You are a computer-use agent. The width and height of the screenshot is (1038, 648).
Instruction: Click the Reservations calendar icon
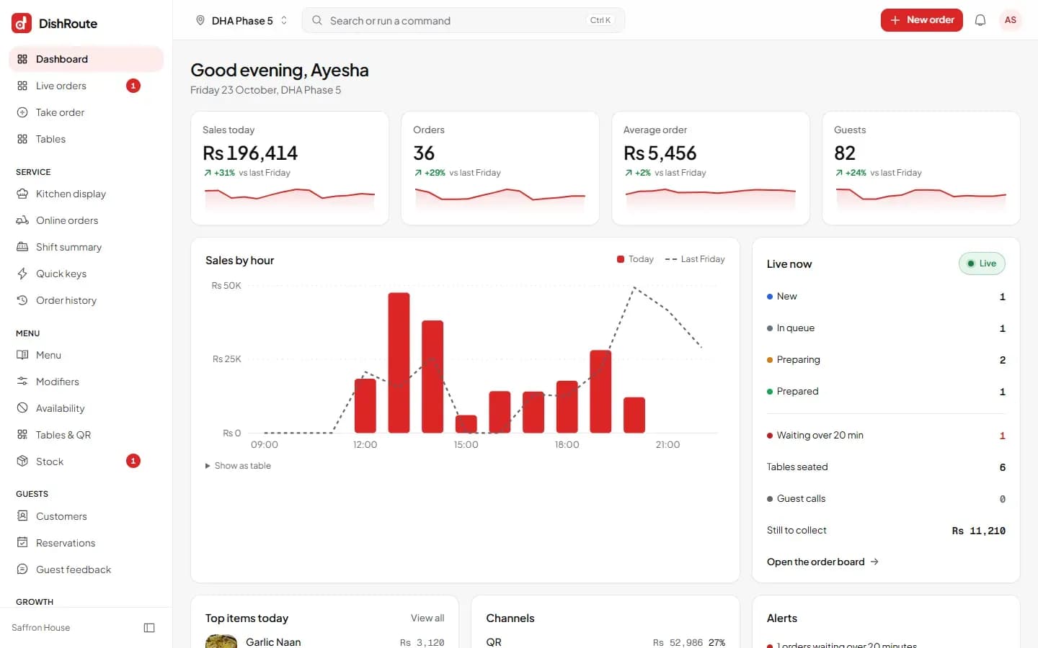pos(22,543)
